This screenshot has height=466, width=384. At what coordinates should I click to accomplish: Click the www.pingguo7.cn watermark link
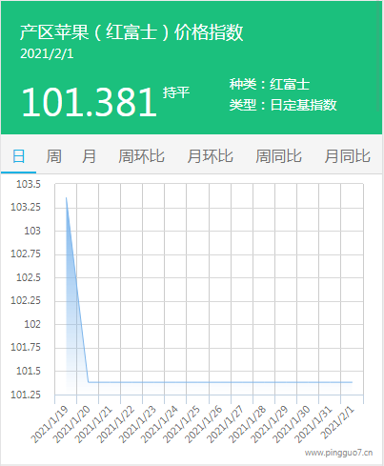[338, 453]
